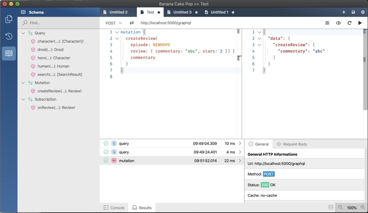Select the Results tab
Viewport: 368px width, 213px height.
pos(142,208)
